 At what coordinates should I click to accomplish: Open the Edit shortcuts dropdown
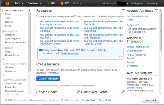pyautogui.click(x=77, y=4)
